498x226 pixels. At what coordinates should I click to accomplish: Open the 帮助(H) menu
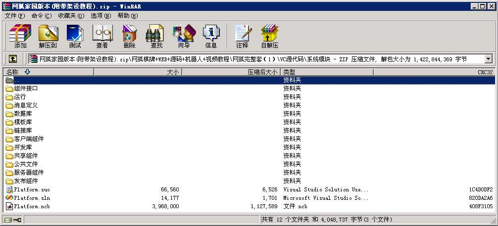[x=127, y=15]
